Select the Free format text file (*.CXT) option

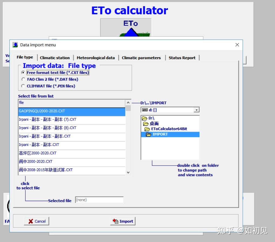click(x=23, y=72)
